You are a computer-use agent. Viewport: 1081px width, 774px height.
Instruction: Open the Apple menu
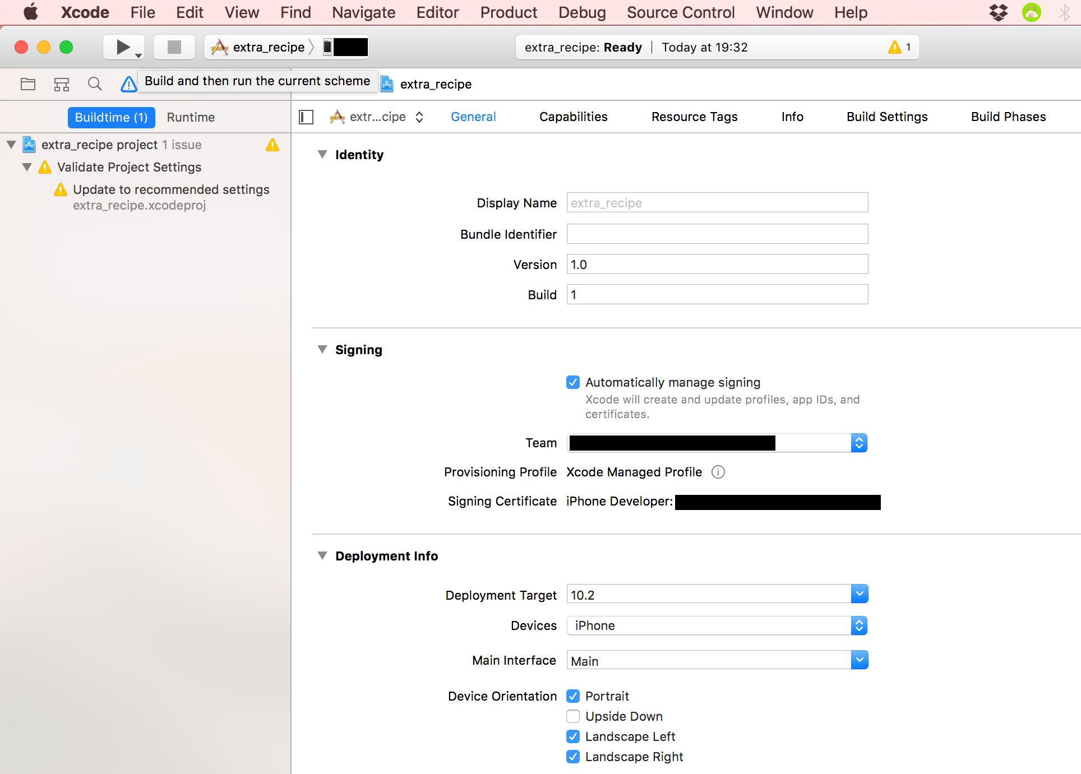[31, 12]
